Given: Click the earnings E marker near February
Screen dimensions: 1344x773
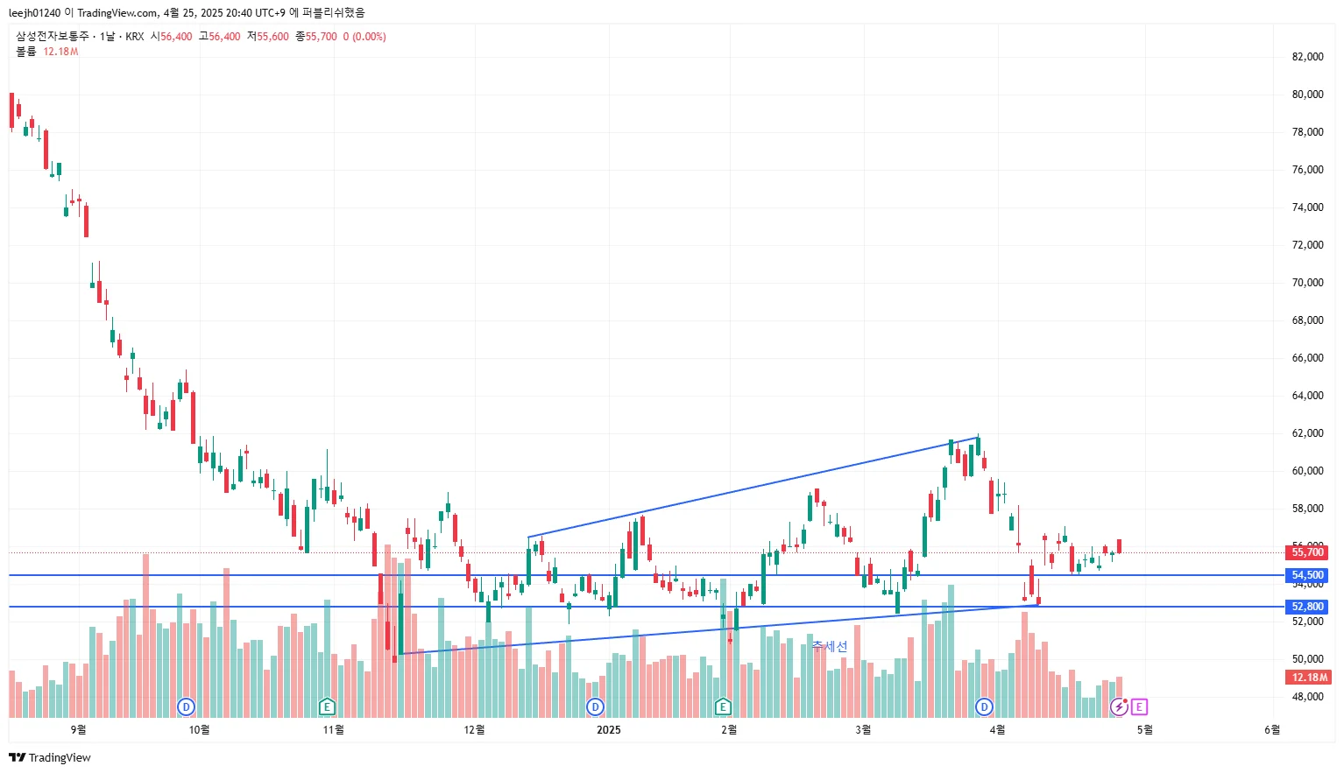Looking at the screenshot, I should [x=723, y=706].
